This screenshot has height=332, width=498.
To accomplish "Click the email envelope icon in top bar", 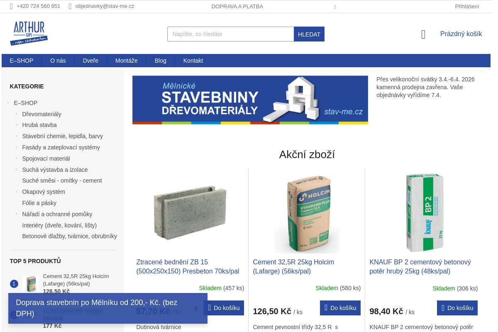I will coord(70,6).
